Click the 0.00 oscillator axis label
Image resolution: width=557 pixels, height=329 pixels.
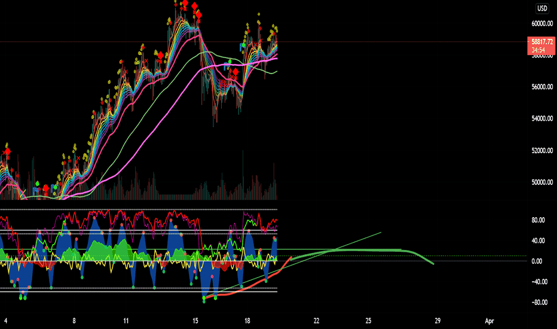click(537, 261)
